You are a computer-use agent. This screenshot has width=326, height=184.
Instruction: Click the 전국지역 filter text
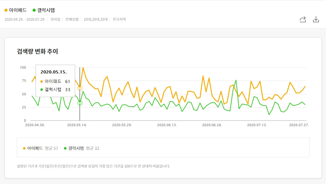coord(119,19)
